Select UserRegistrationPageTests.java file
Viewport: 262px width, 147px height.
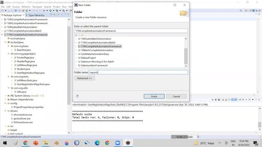(x=33, y=85)
